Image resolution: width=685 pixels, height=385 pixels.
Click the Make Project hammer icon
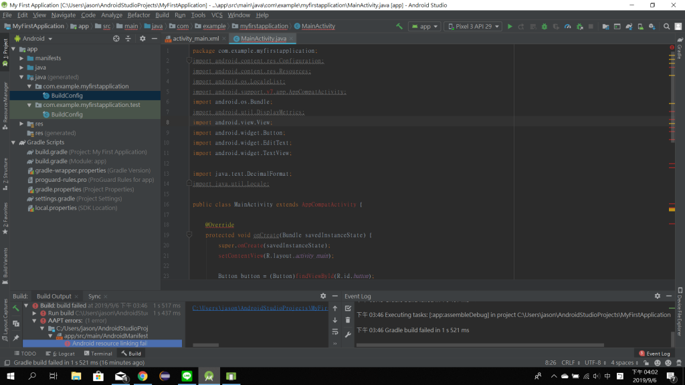[399, 26]
